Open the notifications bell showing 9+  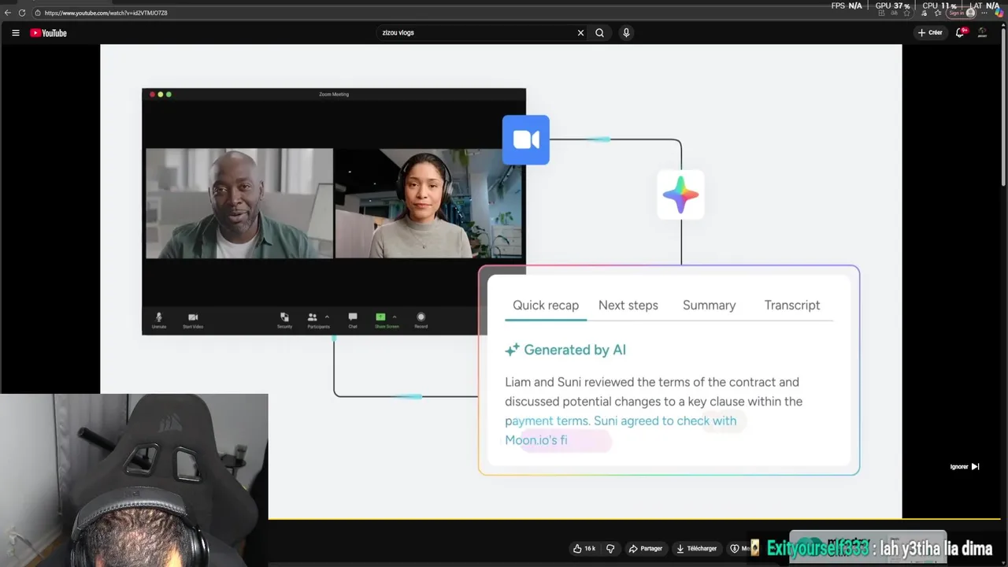tap(960, 32)
